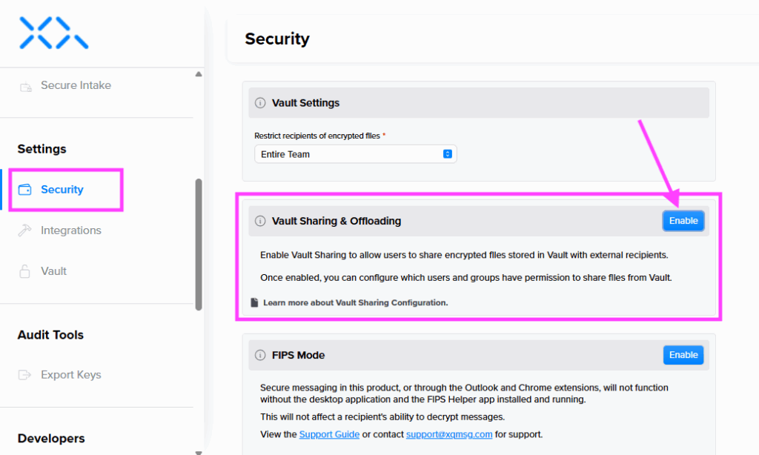This screenshot has width=759, height=455.
Task: Enable FIPS Mode
Action: pos(683,355)
